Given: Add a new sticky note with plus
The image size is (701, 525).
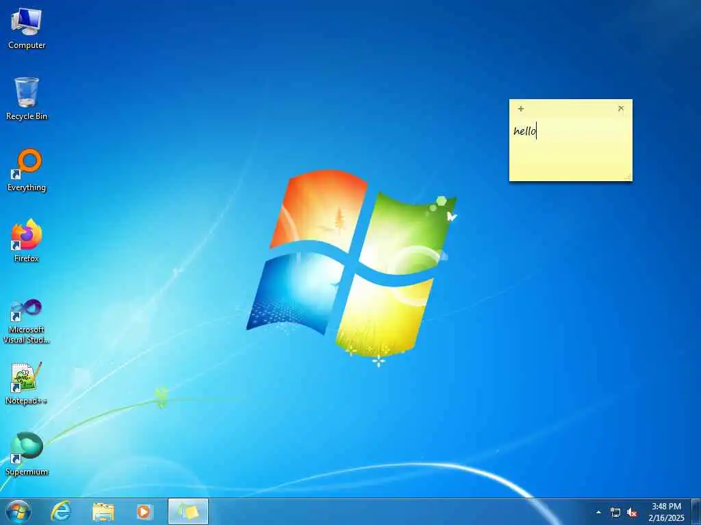Looking at the screenshot, I should (521, 109).
